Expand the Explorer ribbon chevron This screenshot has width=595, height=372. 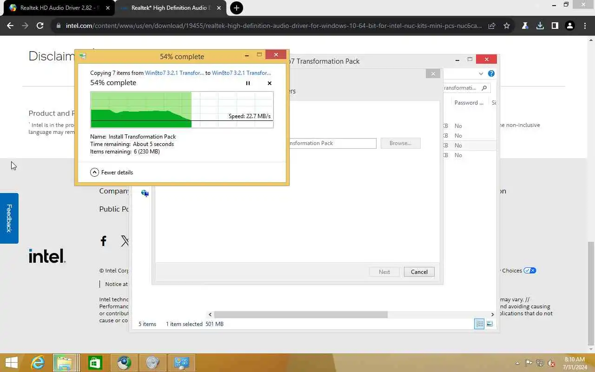pos(481,73)
